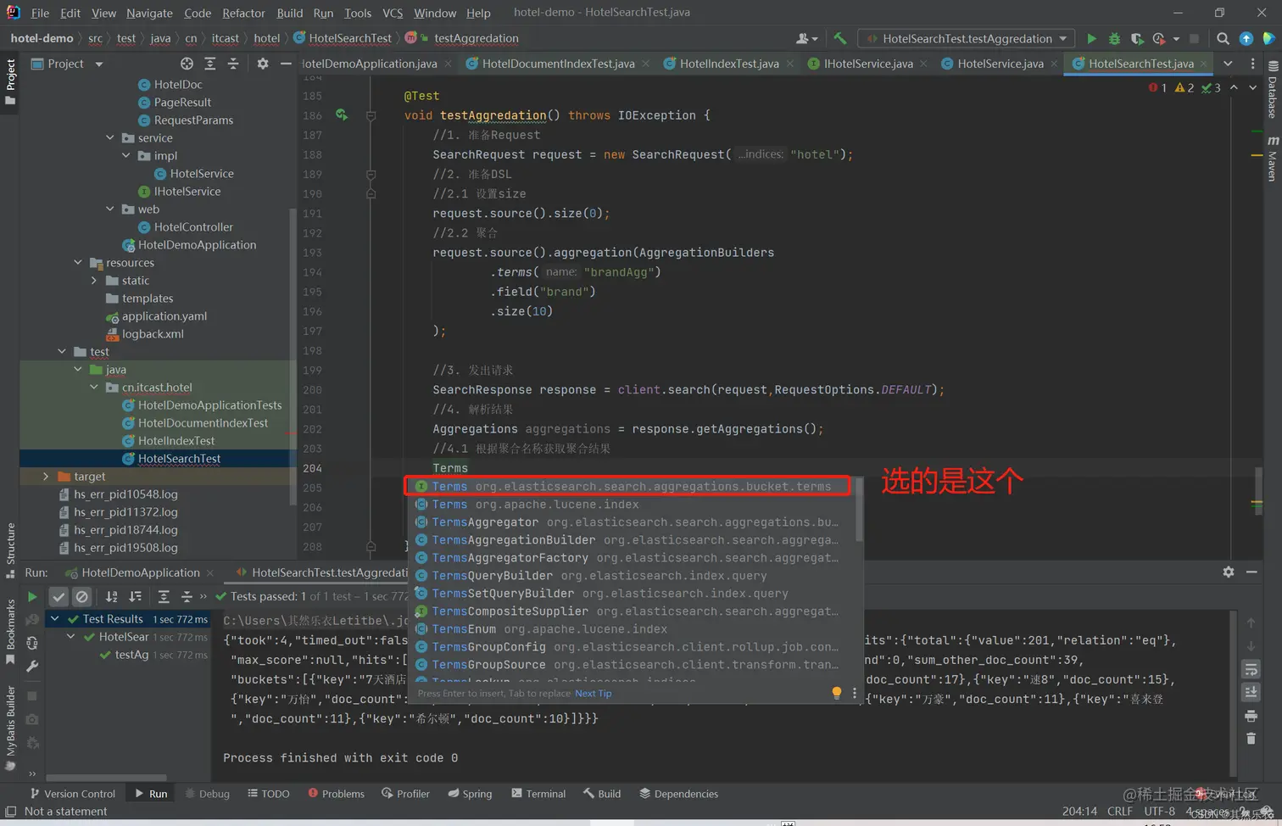1282x826 pixels.
Task: Open the Terminal tool window
Action: point(538,794)
